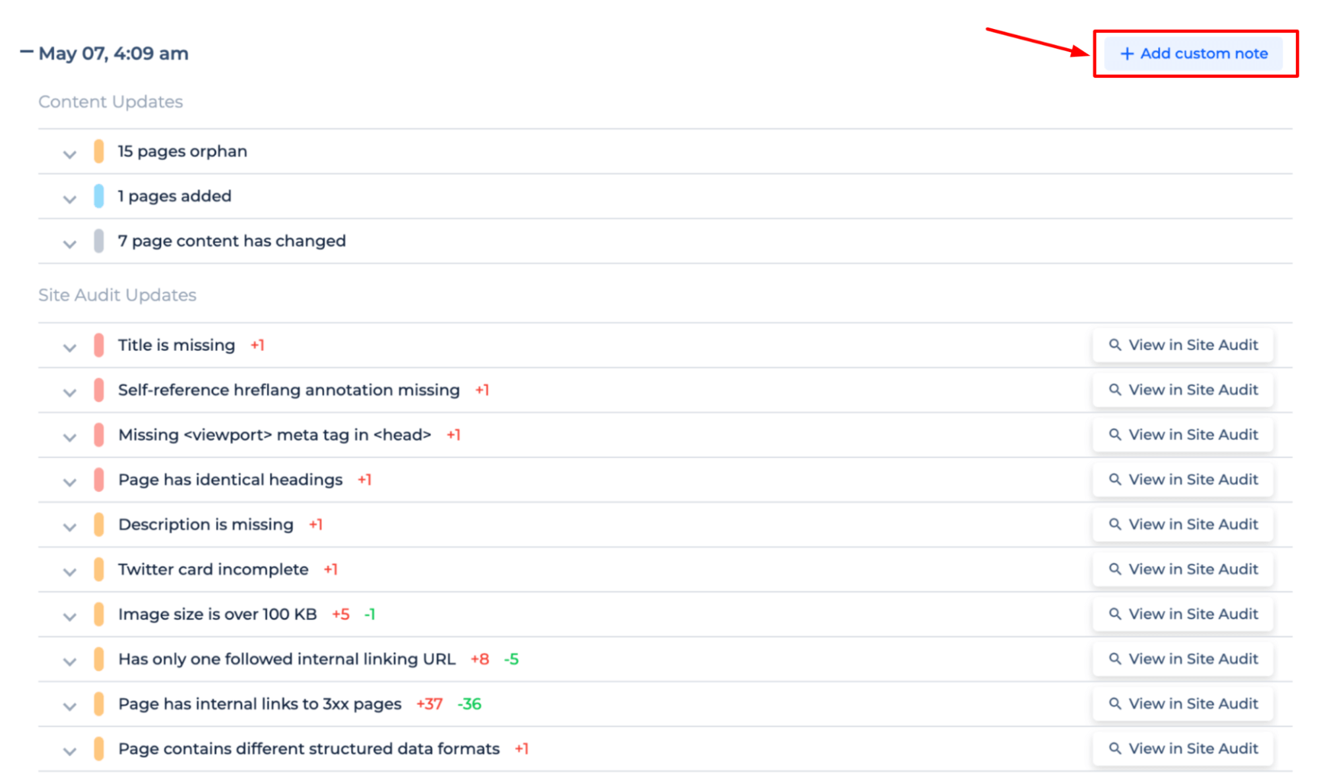This screenshot has width=1319, height=783.
Task: View internal links to 3xx pages in Site Audit
Action: (1183, 704)
